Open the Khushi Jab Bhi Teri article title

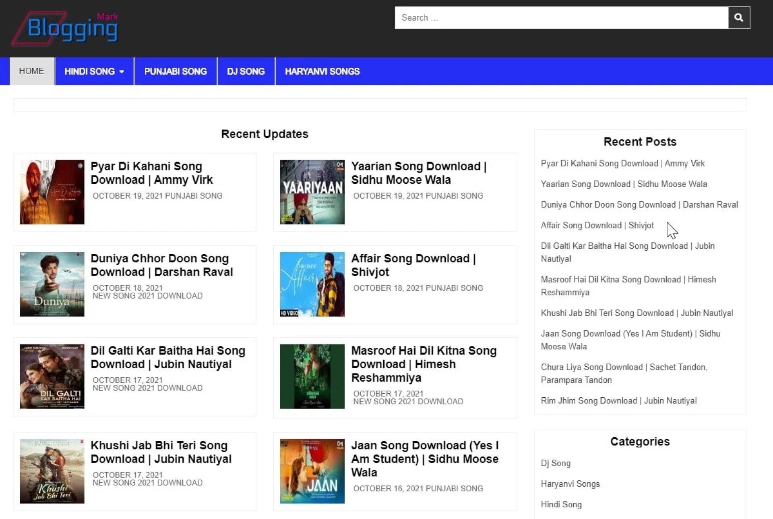pos(161,452)
